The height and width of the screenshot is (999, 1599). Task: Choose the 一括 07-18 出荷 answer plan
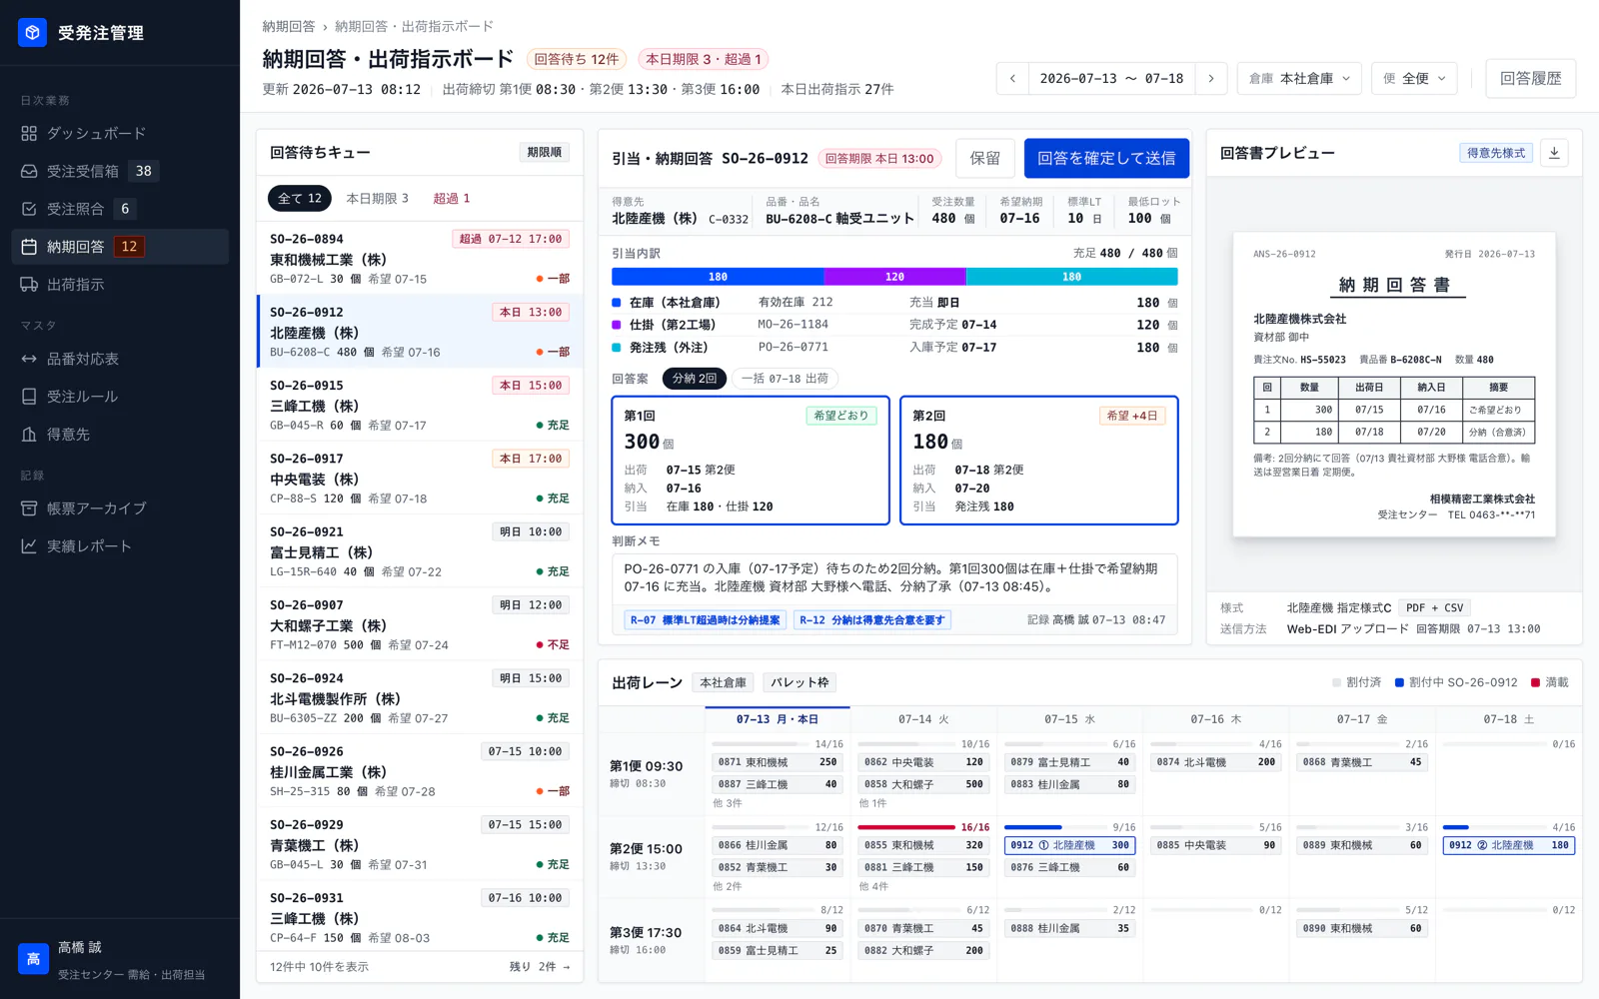pos(785,379)
